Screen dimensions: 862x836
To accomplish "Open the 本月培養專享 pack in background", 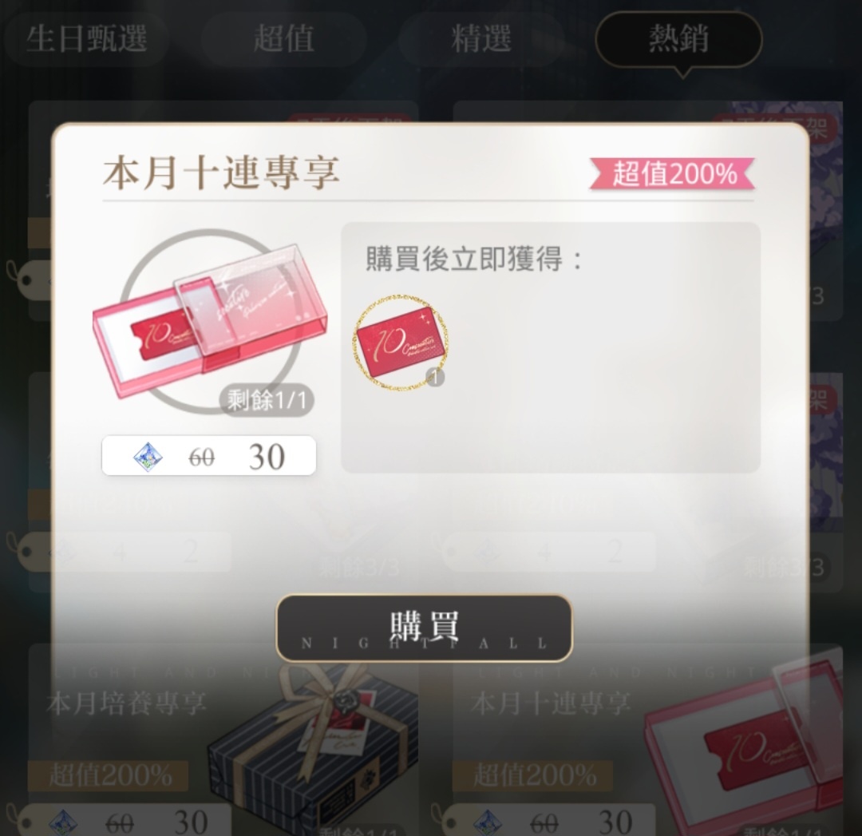I will pos(126,703).
